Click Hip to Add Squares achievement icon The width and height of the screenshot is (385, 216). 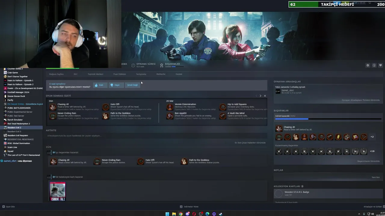[223, 107]
